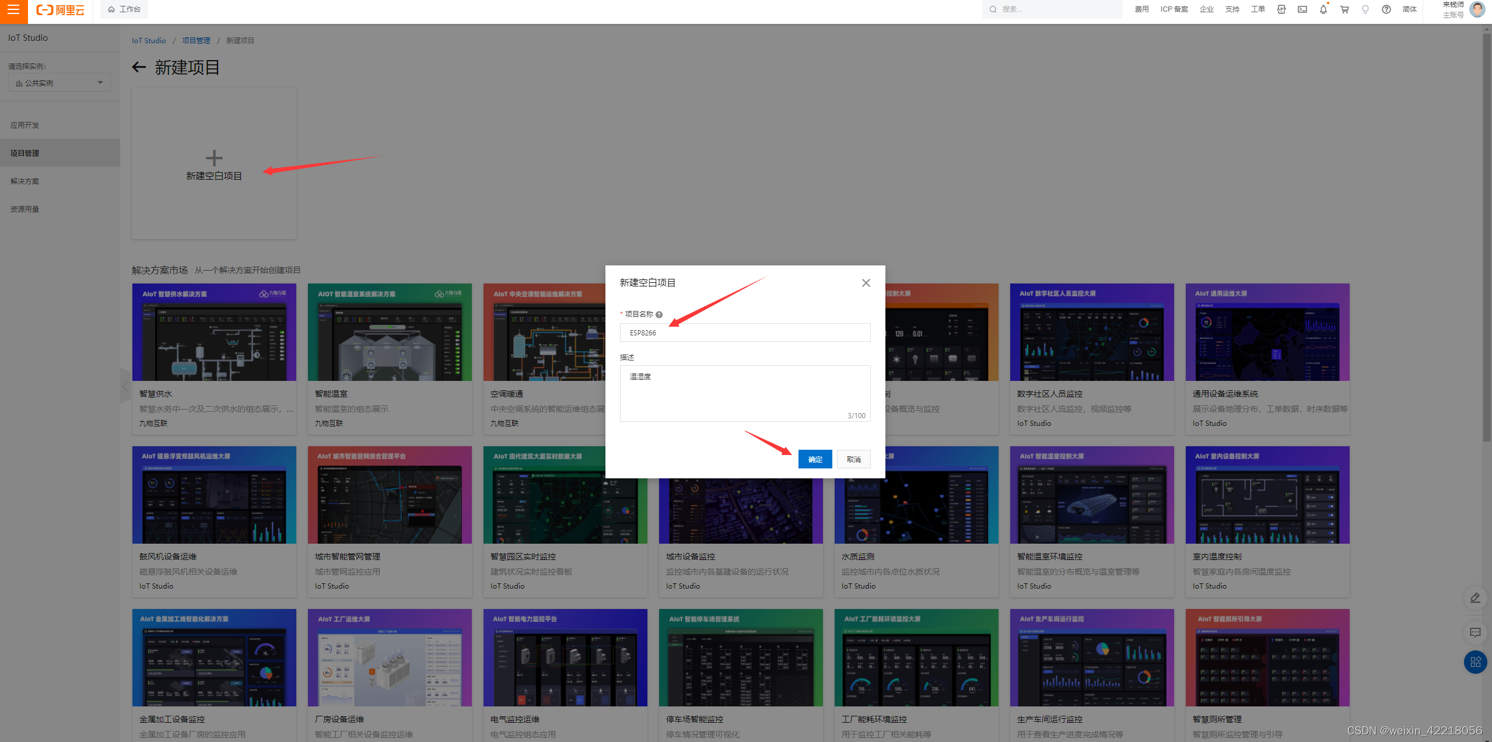Click the feedback chat icon at right edge
1492x742 pixels.
(x=1475, y=632)
